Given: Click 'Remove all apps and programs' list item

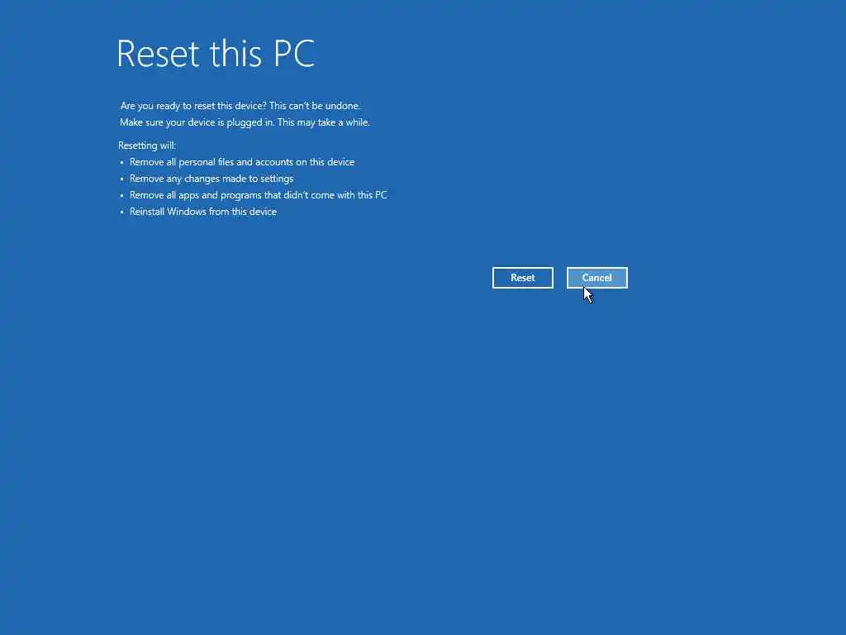Looking at the screenshot, I should point(258,195).
